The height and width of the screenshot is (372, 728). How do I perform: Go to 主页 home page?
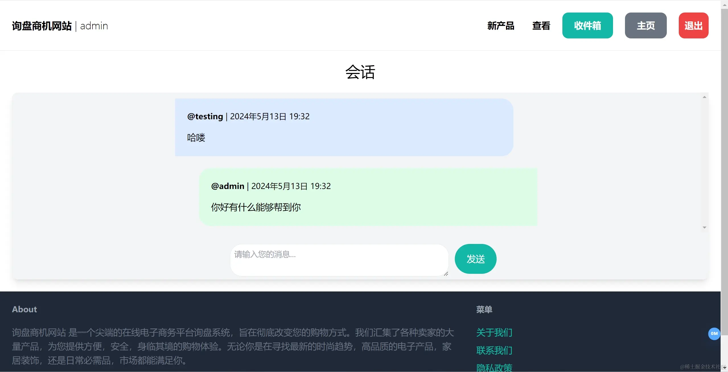point(645,26)
